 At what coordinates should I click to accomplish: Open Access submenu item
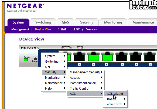pyautogui.click(x=85, y=78)
